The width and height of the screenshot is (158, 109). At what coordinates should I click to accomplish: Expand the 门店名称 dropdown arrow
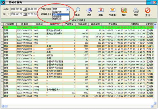tap(68, 9)
